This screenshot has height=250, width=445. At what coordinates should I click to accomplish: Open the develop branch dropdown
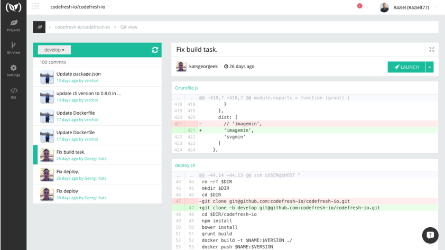54,50
